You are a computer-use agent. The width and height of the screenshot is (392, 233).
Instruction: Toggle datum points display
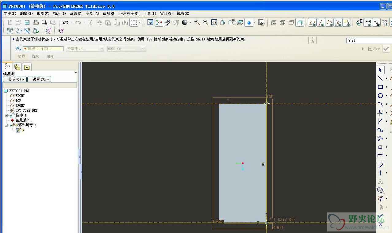[x=329, y=22]
